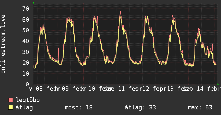Select the legtöbb legend label

(28, 100)
